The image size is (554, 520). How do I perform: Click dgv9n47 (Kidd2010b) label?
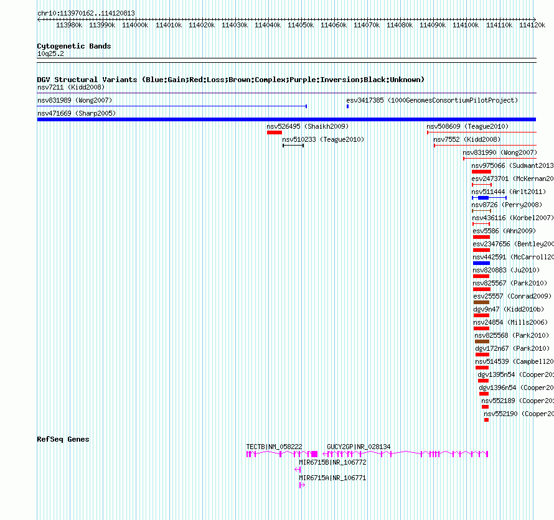click(509, 309)
